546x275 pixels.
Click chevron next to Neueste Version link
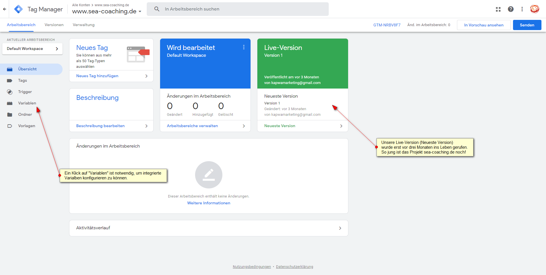(x=341, y=126)
